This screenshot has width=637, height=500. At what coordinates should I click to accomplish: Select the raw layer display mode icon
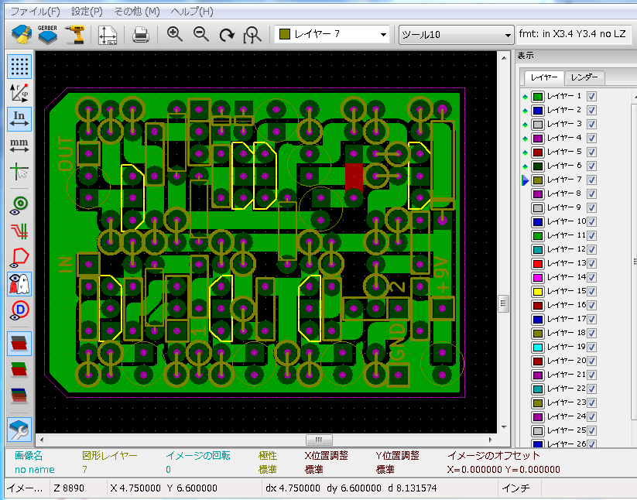tap(19, 343)
